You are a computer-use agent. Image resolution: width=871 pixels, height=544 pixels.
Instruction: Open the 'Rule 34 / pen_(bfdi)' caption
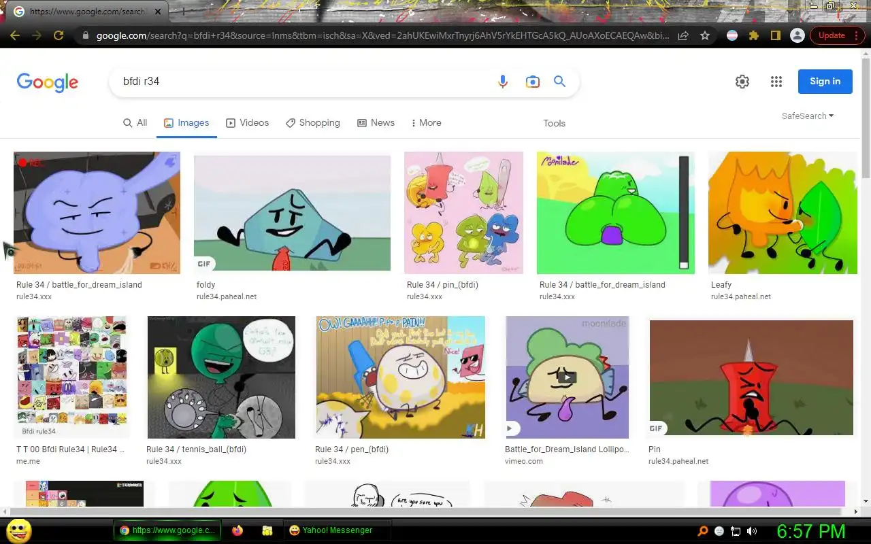pos(352,449)
